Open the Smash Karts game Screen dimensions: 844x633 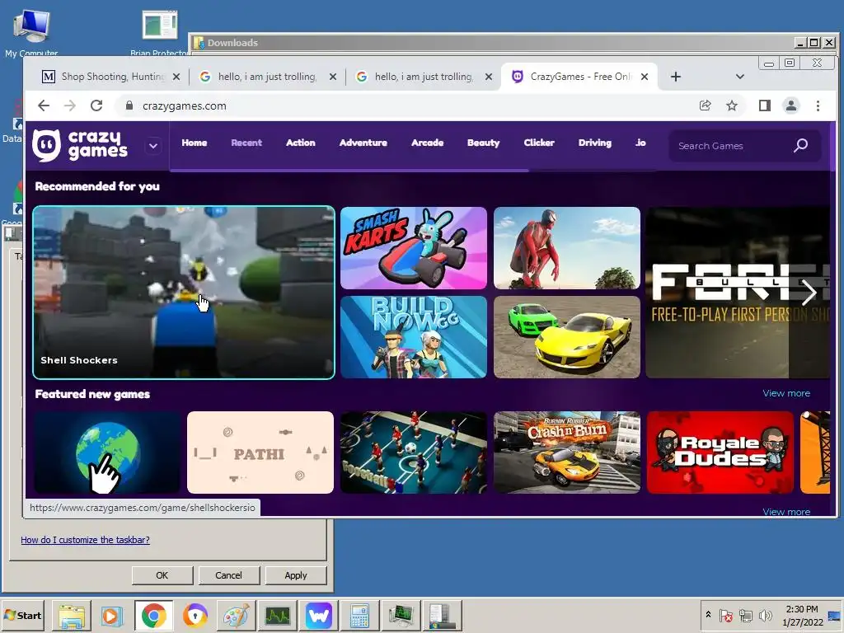pyautogui.click(x=414, y=248)
